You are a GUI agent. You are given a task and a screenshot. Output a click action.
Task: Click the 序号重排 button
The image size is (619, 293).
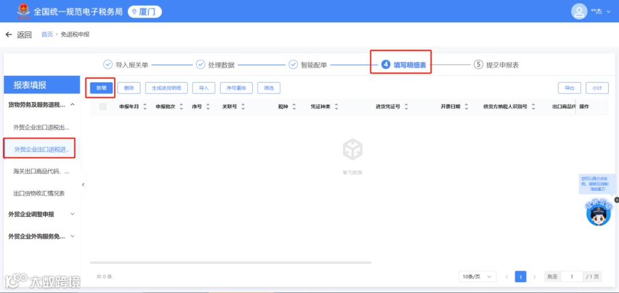point(236,88)
